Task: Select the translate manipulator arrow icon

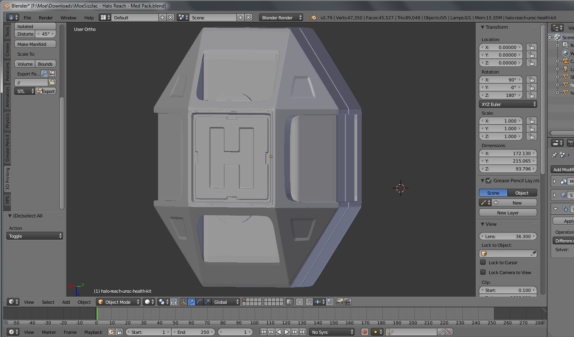Action: [191, 302]
